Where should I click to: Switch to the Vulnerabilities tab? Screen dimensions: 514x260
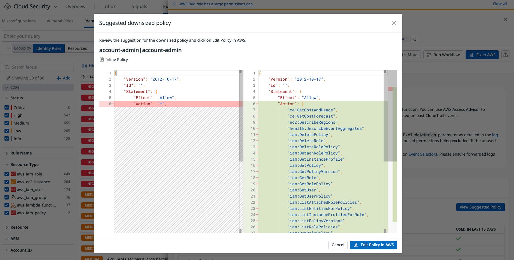click(x=60, y=21)
